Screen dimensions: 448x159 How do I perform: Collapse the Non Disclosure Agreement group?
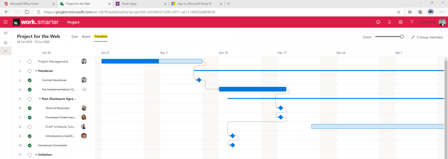(x=40, y=99)
